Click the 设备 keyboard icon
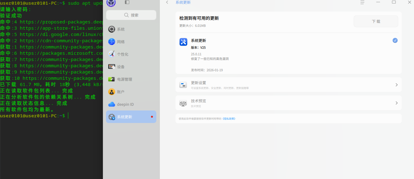This screenshot has width=414, height=179. pyautogui.click(x=112, y=67)
